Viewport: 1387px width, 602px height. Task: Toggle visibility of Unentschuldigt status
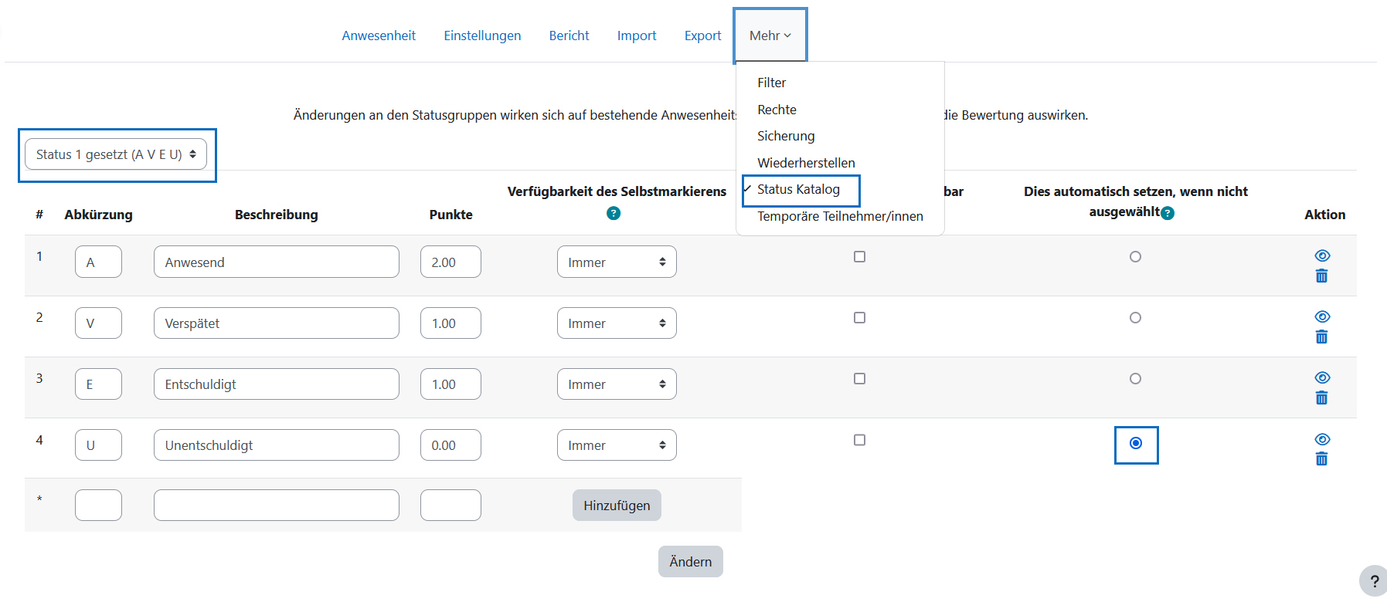[1322, 439]
